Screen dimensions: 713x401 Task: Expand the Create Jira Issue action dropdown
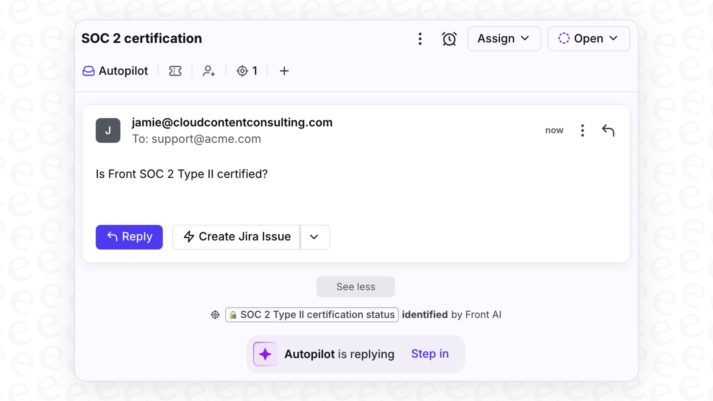coord(314,237)
